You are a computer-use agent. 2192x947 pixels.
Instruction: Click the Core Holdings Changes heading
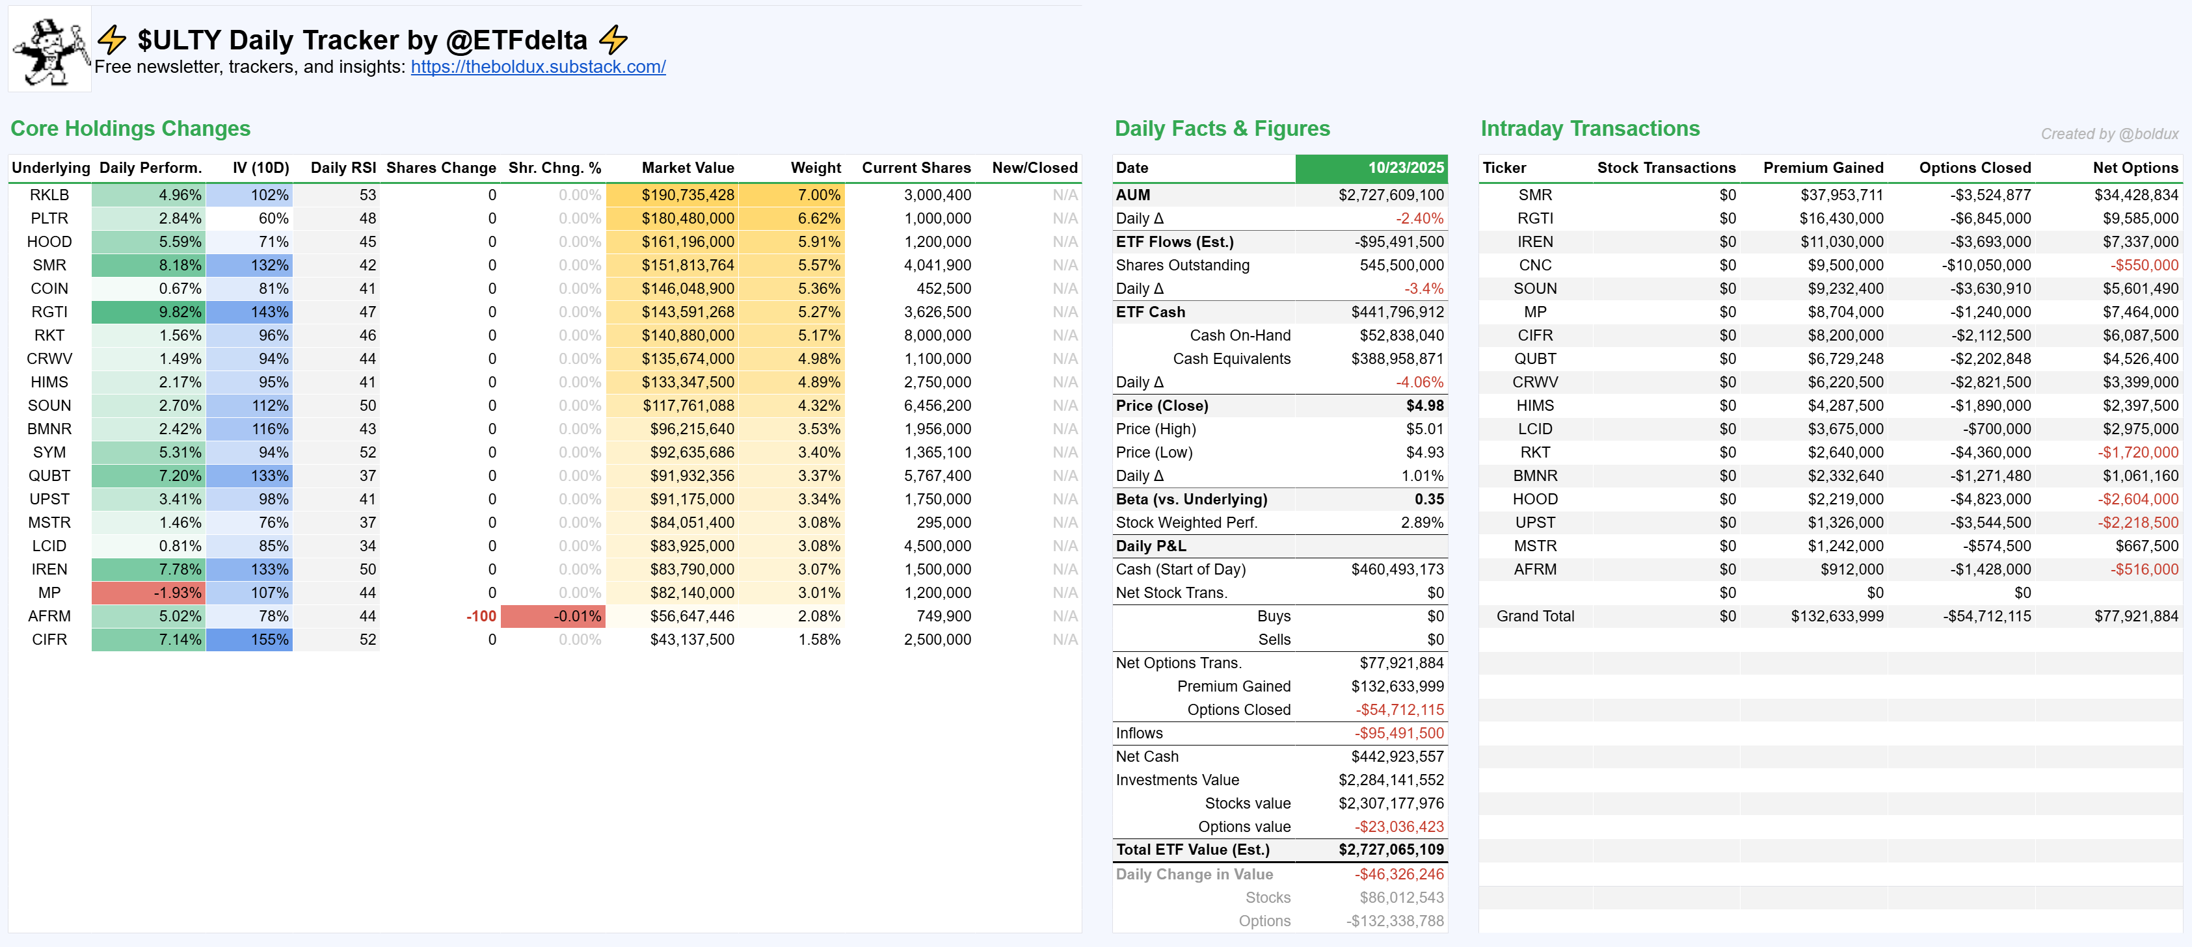point(130,128)
